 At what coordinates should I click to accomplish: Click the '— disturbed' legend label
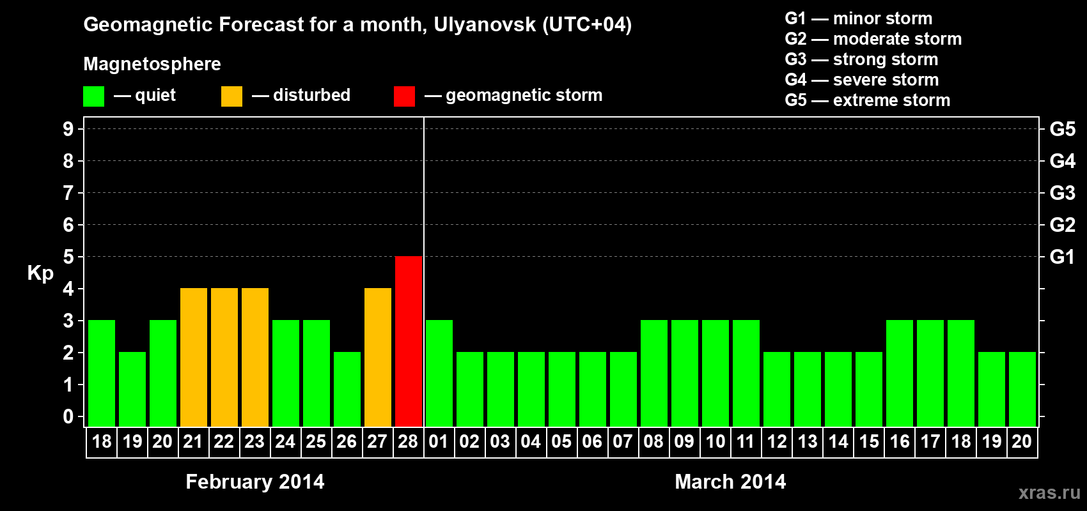tap(301, 95)
